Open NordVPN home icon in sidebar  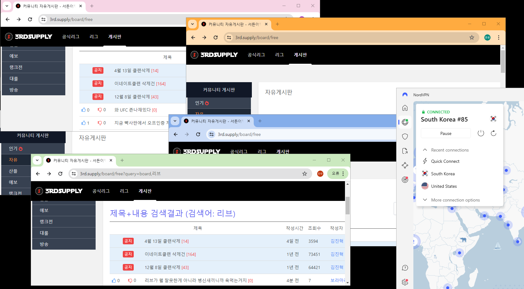(x=405, y=108)
